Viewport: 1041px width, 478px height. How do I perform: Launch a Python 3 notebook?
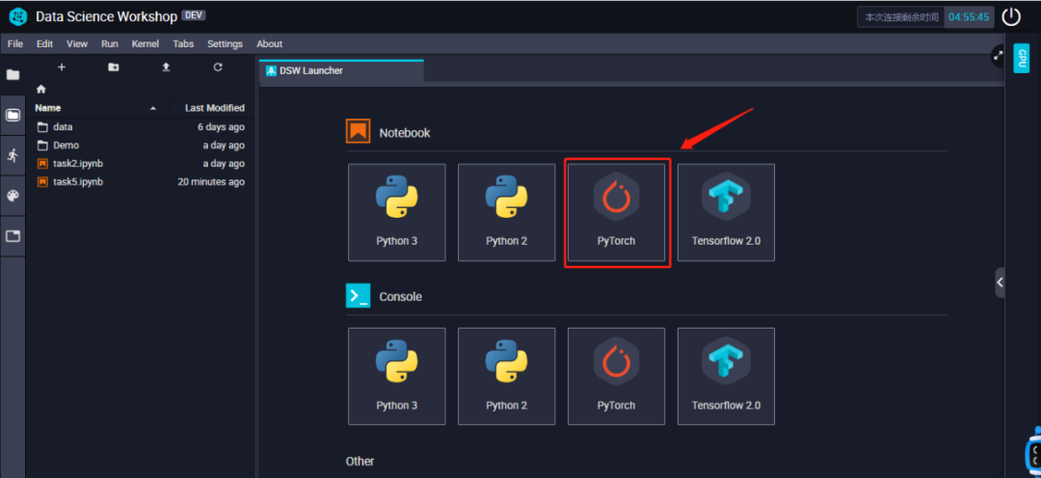[396, 212]
